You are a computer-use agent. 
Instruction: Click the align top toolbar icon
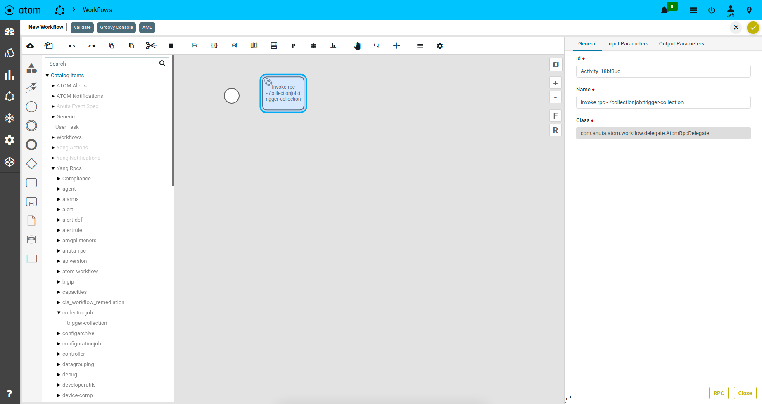(x=294, y=45)
